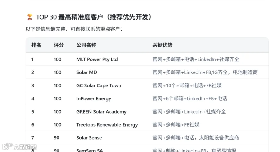Click rank number 2 in Solar MD row
Viewport: 280px width, 152px height.
tap(33, 72)
